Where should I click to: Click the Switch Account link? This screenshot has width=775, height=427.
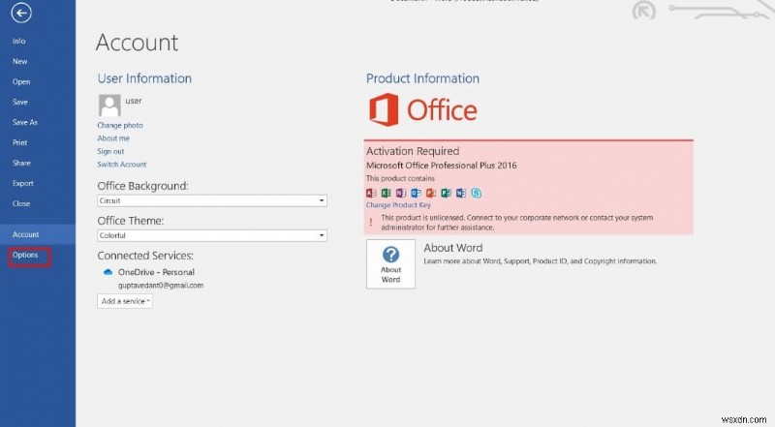click(122, 164)
